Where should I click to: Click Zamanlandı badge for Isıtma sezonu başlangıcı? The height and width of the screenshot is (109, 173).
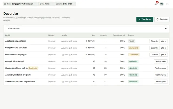click(x=134, y=54)
